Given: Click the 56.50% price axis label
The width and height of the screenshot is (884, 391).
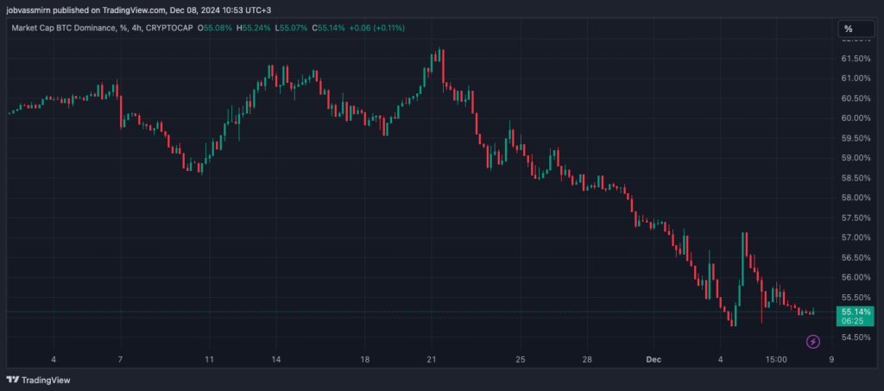Looking at the screenshot, I should click(856, 257).
